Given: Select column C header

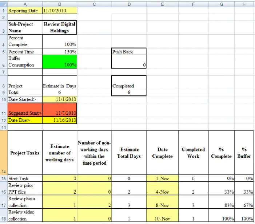Looking at the screenshot, I should click(x=94, y=4).
